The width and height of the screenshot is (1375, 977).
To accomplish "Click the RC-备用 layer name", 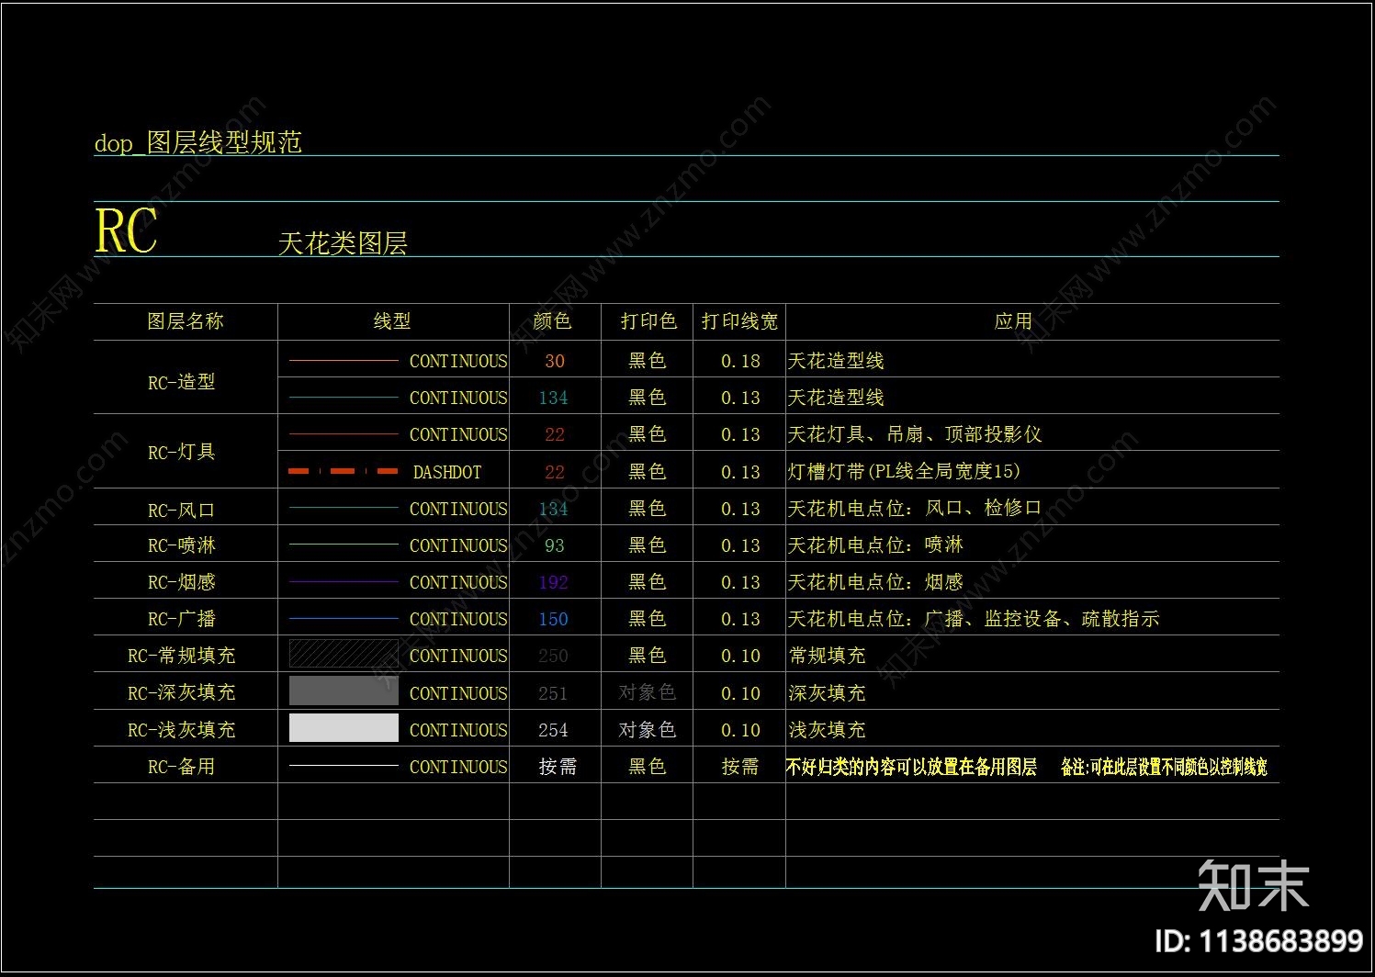I will (x=182, y=767).
